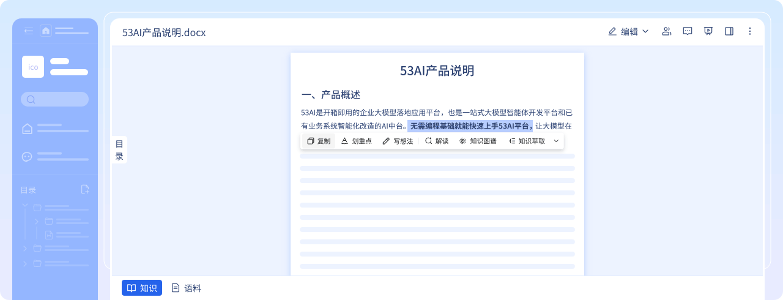783x300 pixels.
Task: Click 知识萃取 option
Action: (527, 141)
